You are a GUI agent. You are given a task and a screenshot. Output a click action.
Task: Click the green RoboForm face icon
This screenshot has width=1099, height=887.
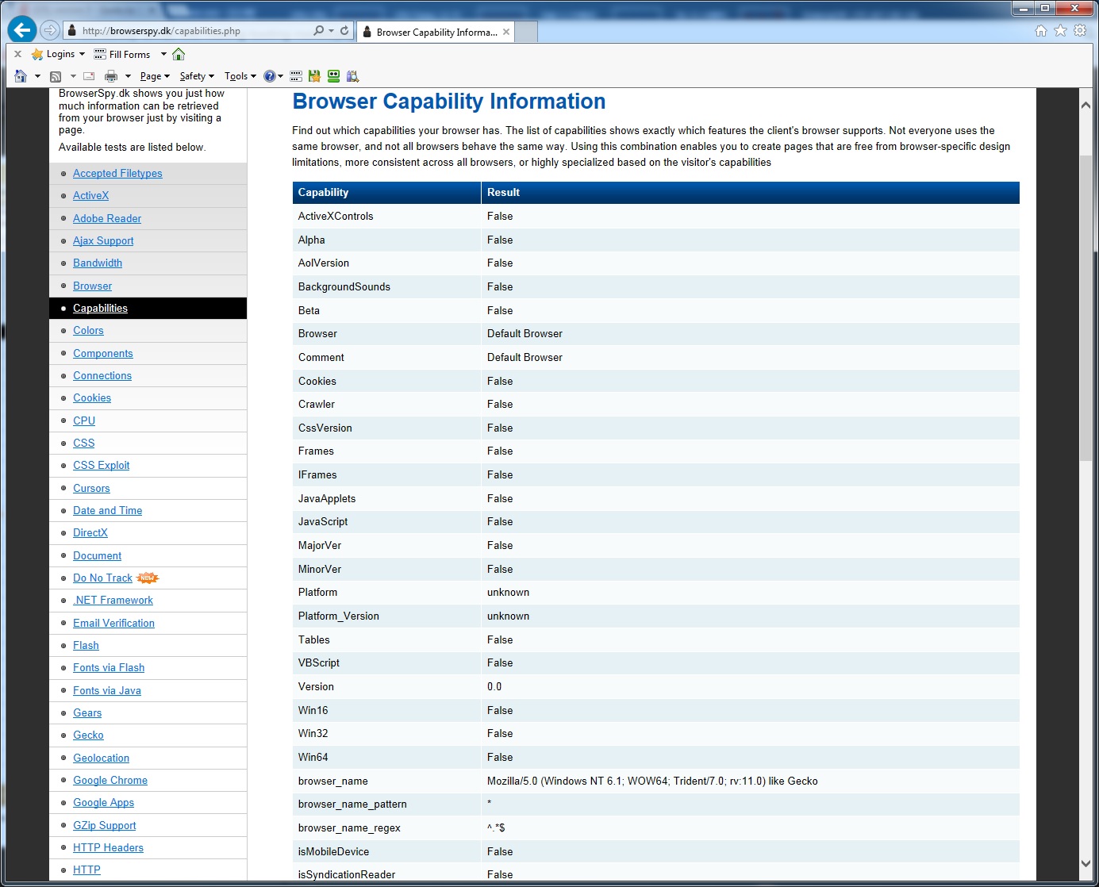point(334,76)
